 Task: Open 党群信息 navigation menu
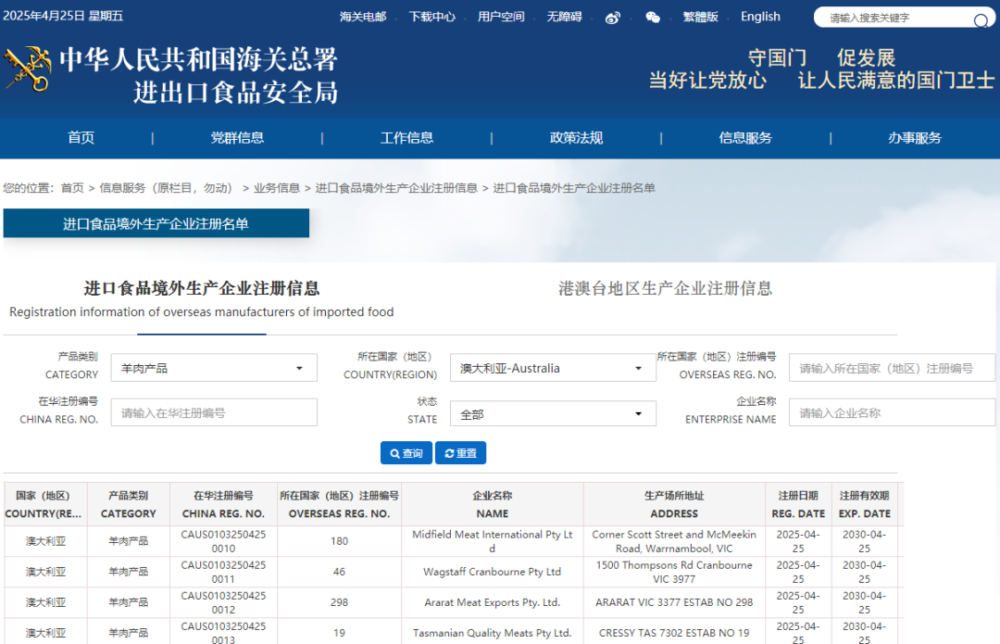(237, 138)
